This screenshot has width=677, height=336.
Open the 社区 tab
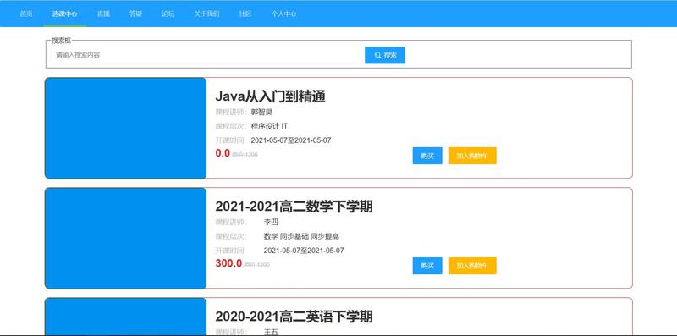tap(245, 14)
